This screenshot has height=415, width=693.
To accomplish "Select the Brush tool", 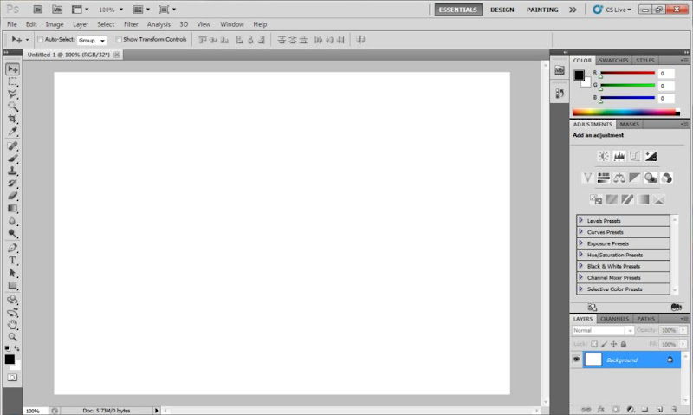I will pos(12,159).
